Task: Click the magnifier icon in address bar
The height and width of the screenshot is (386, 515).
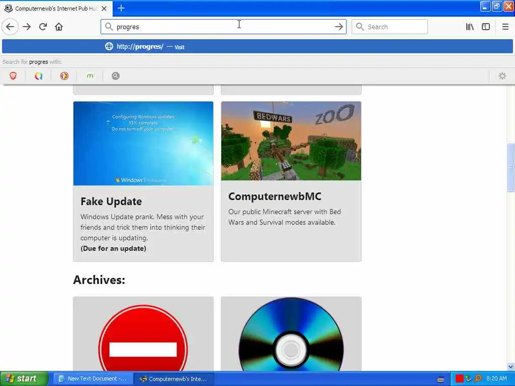Action: [x=109, y=27]
